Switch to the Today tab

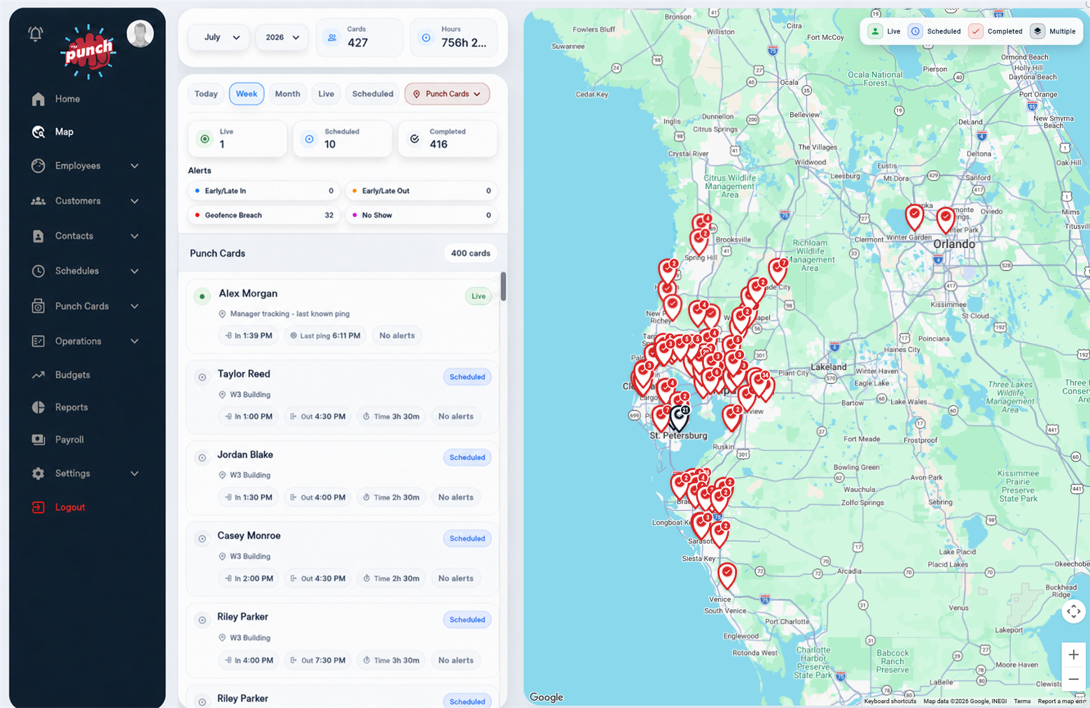206,94
